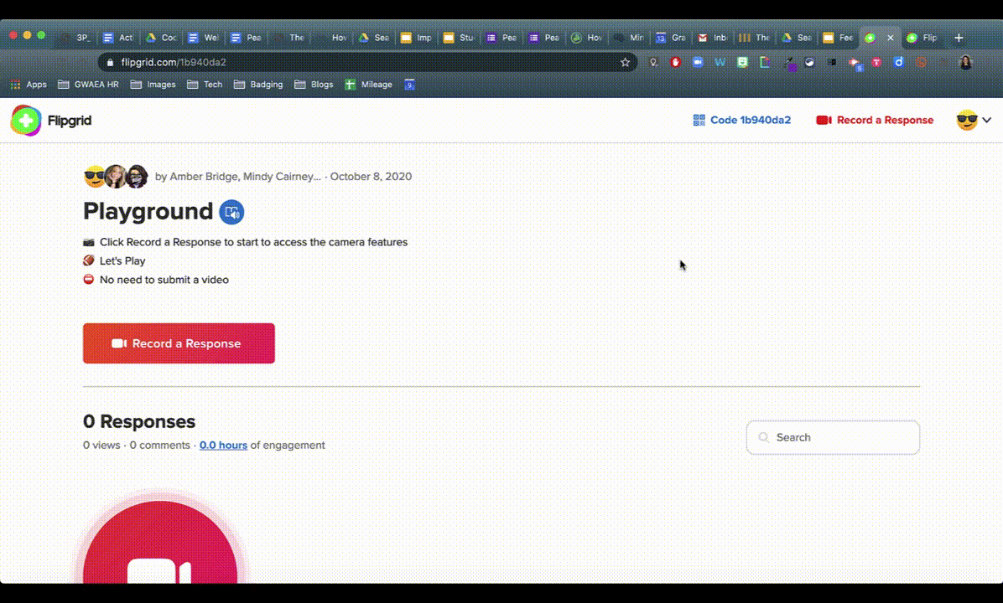Click the Let's Play line
The width and height of the screenshot is (1003, 603).
point(122,260)
